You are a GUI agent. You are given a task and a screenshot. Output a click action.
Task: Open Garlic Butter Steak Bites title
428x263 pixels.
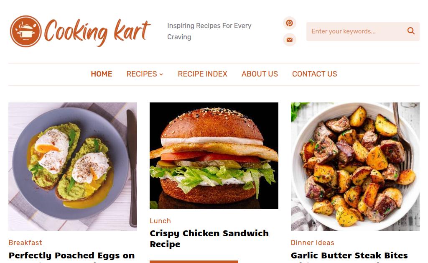pyautogui.click(x=349, y=255)
